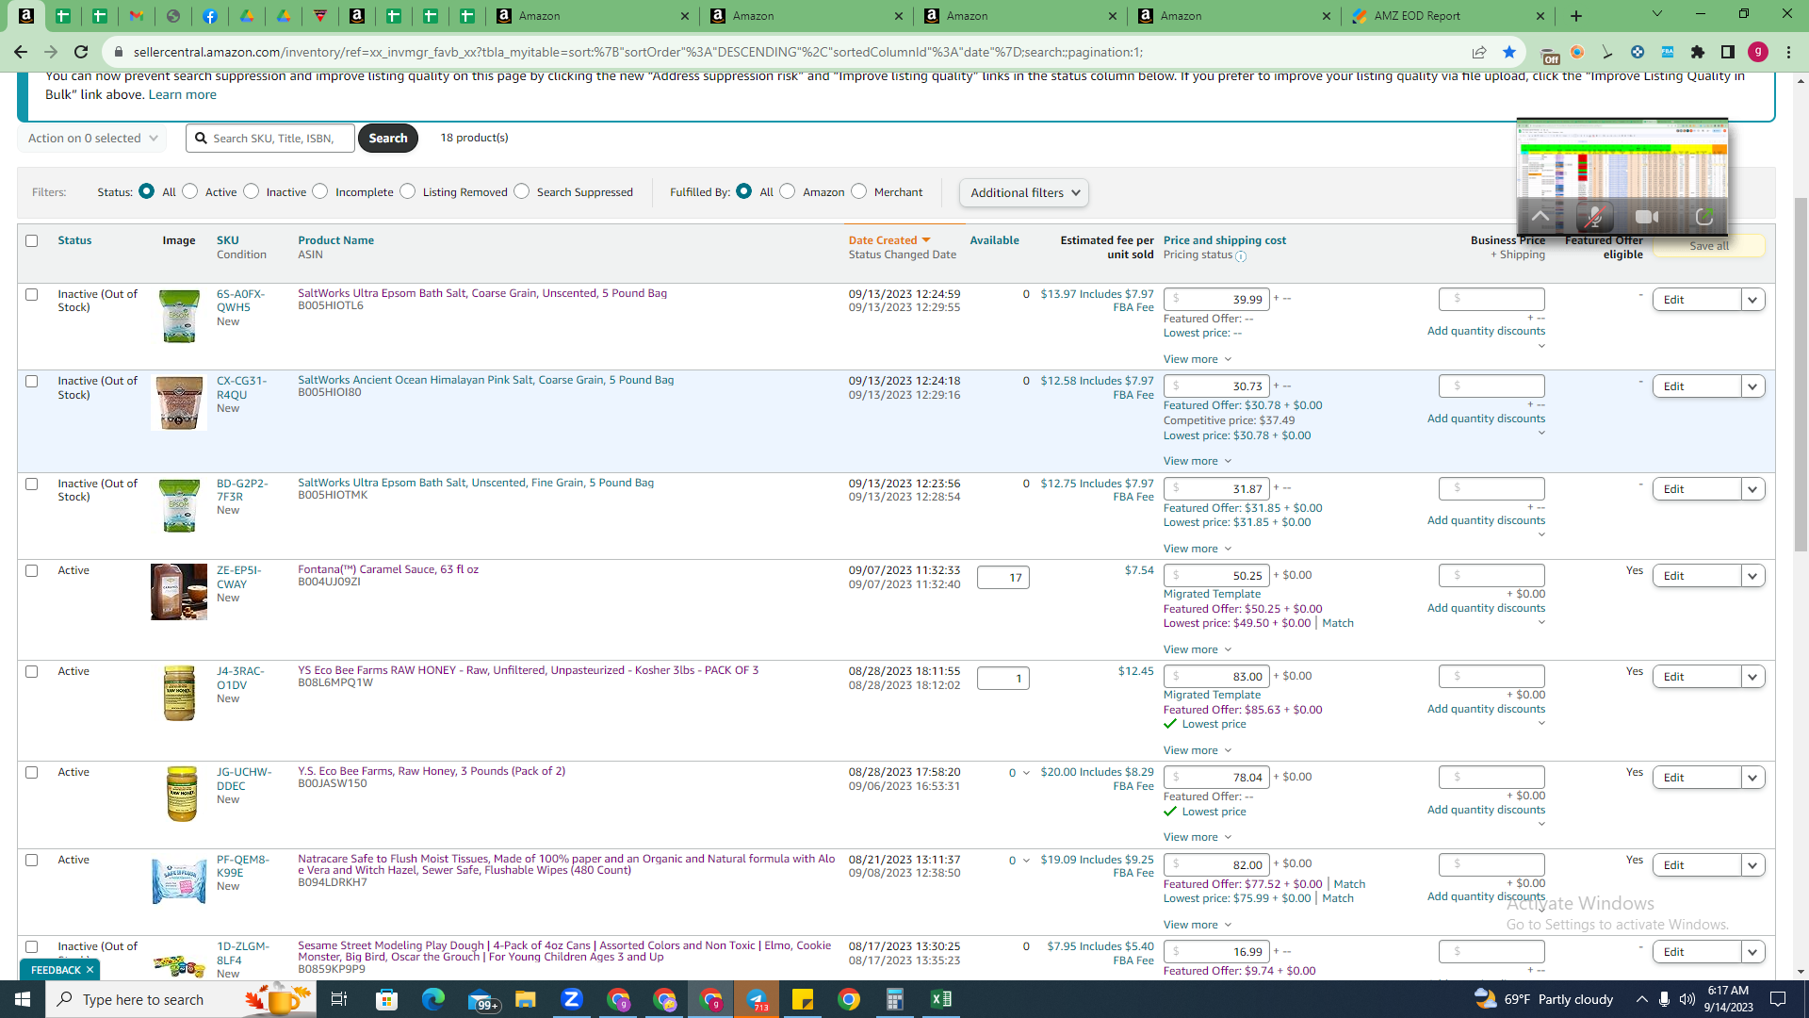The height and width of the screenshot is (1018, 1809).
Task: Open the Fontana Caramel Sauce product link
Action: point(388,569)
